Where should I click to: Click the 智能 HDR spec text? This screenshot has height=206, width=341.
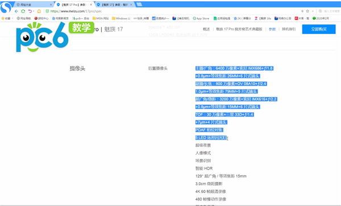point(204,169)
